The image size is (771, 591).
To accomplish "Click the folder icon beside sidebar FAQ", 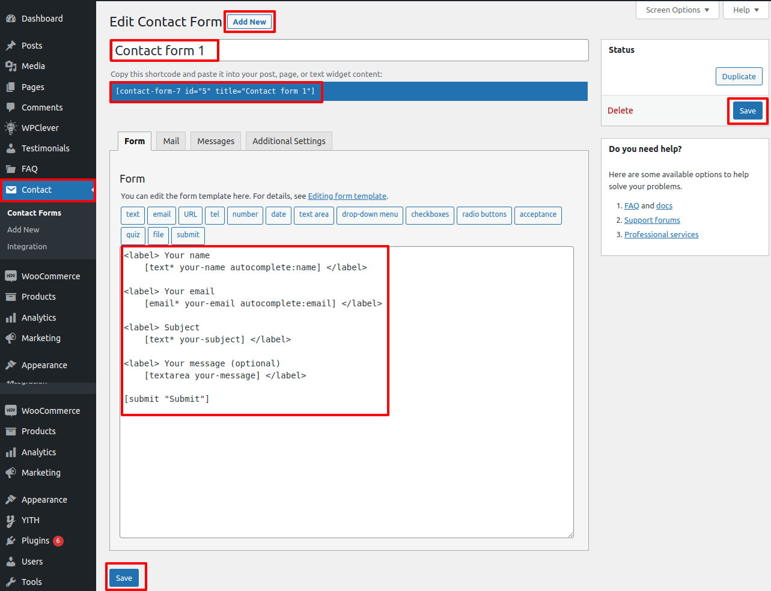I will coord(11,169).
